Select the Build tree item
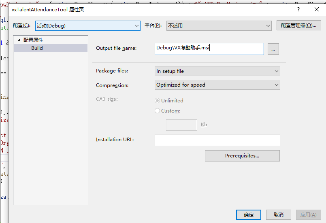This screenshot has height=223, width=326. point(37,48)
